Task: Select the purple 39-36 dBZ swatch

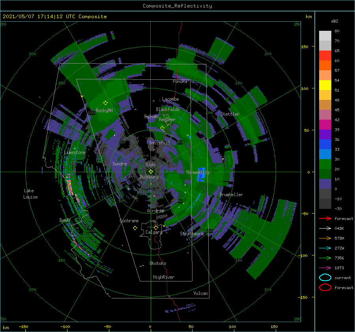Action: 325,135
